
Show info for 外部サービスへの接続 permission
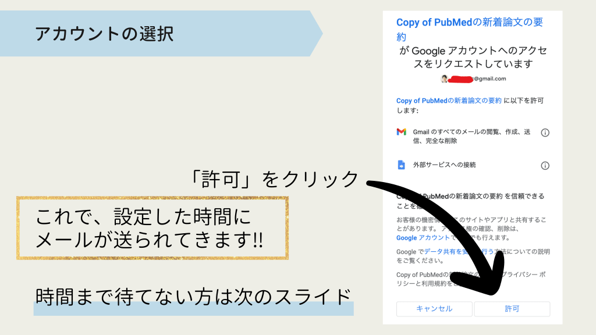[x=545, y=165]
